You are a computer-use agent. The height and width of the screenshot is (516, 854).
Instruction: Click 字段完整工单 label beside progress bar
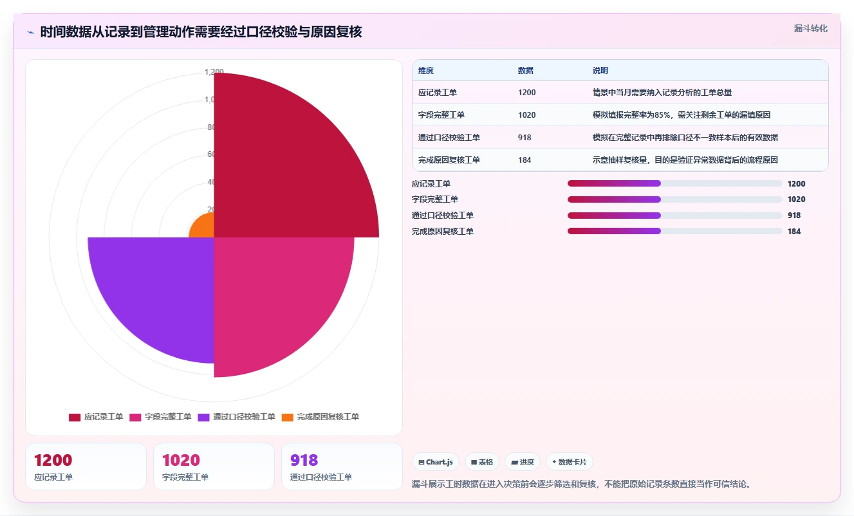tap(435, 199)
